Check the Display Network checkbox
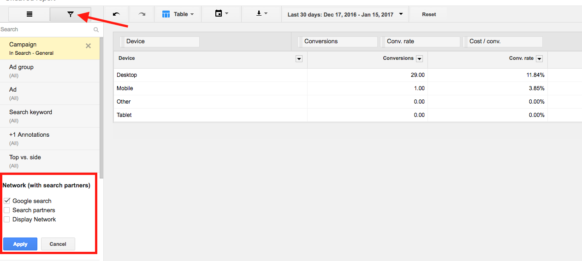Viewport: 582px width, 261px height. tap(7, 220)
